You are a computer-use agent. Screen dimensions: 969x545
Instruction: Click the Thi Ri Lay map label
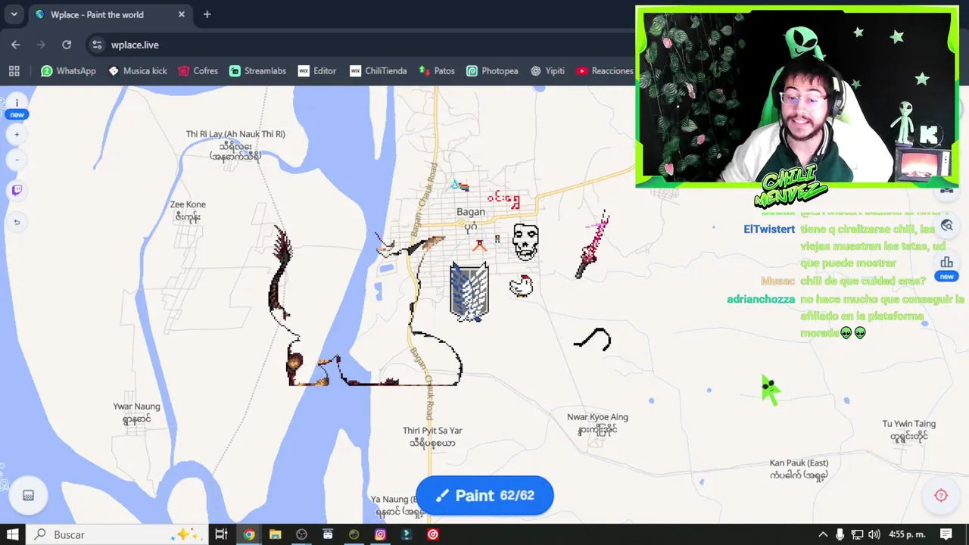(x=235, y=134)
